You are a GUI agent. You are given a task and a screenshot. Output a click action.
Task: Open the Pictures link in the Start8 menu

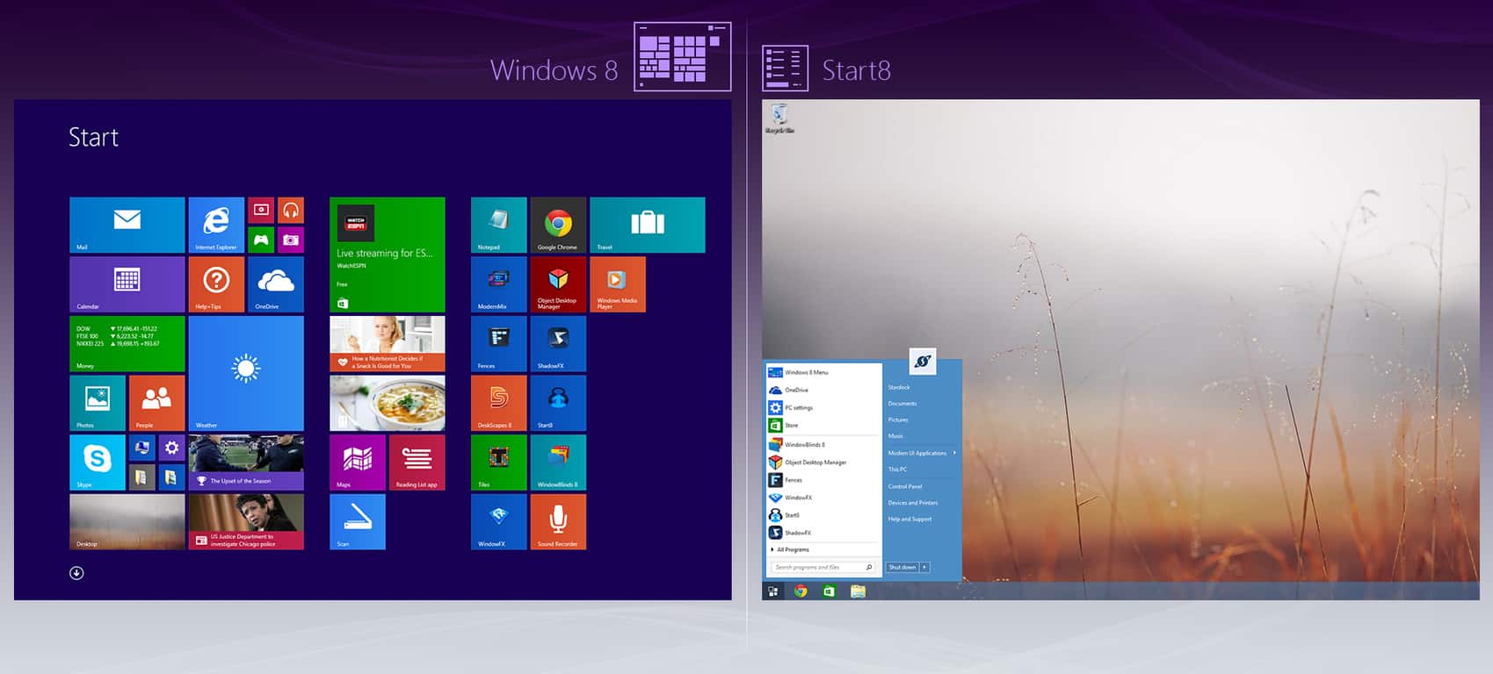point(898,419)
